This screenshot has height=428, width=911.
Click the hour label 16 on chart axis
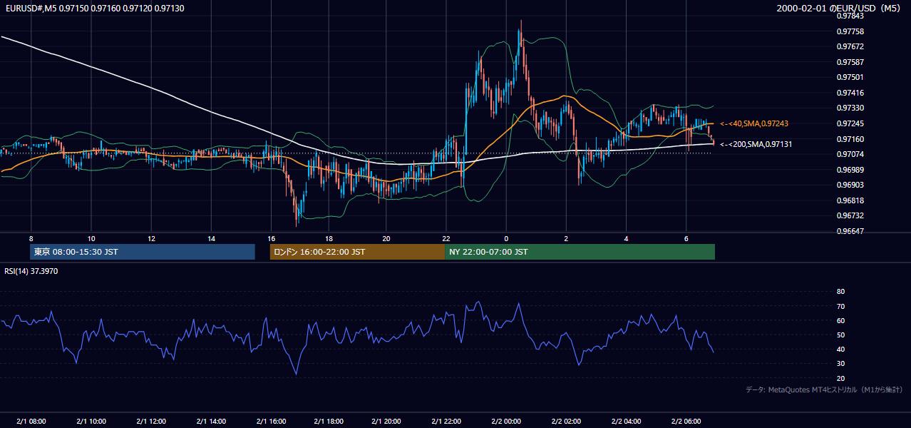coord(272,238)
